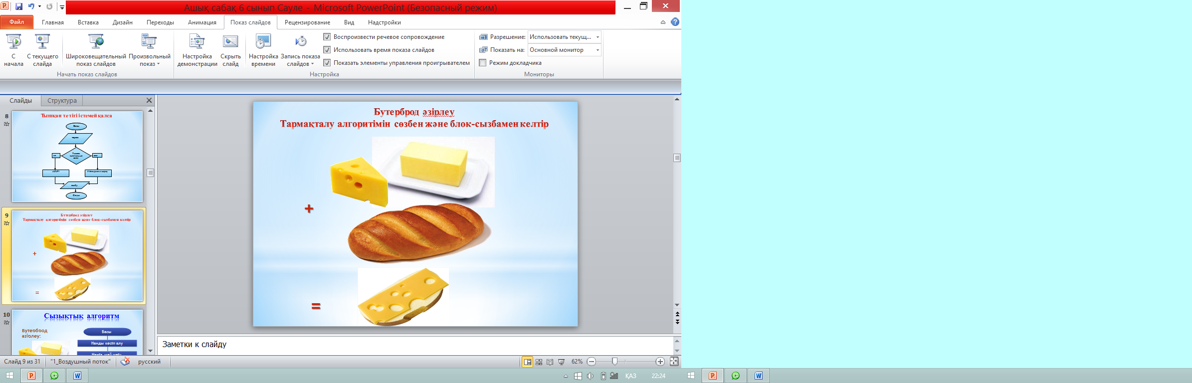This screenshot has height=383, width=1192.
Task: Select slide 10 'Сызықтық алгоритм' thumbnail
Action: (77, 332)
